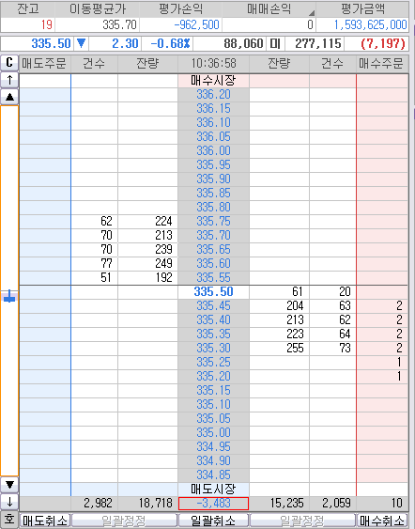Click the 평가금액 value 1,593,625,000

[370, 25]
